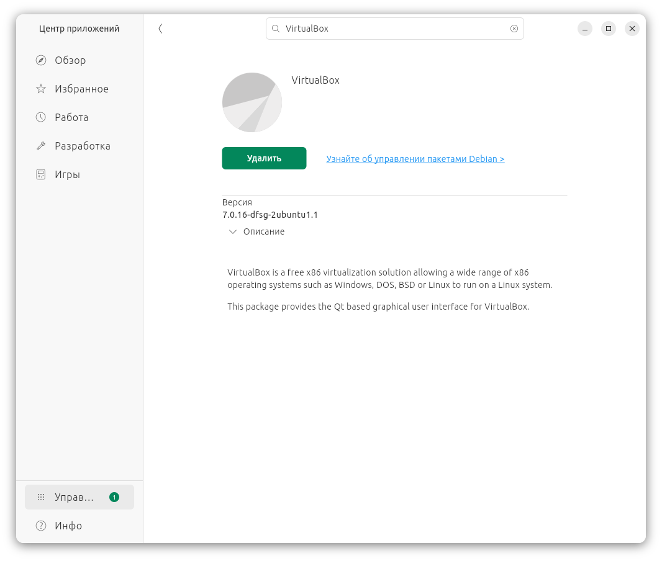The width and height of the screenshot is (662, 561).
Task: Maximize the app center window
Action: [609, 29]
